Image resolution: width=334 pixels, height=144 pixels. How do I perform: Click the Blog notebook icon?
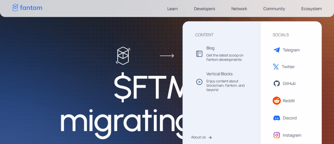tap(199, 54)
